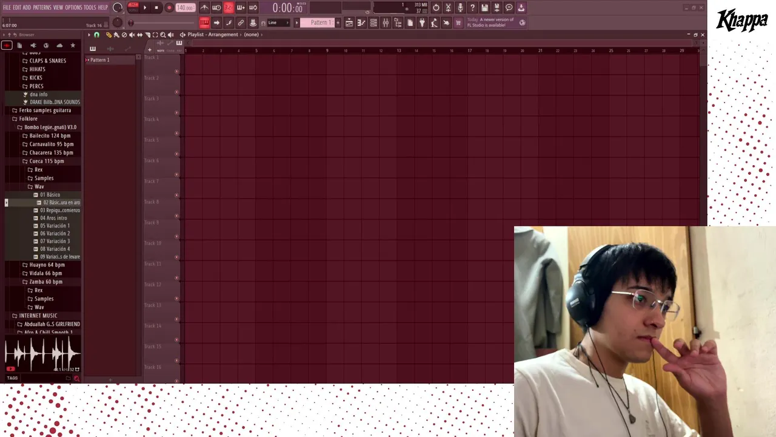Toggle typing keyboard to piano
This screenshot has width=776, height=437.
pyautogui.click(x=204, y=22)
